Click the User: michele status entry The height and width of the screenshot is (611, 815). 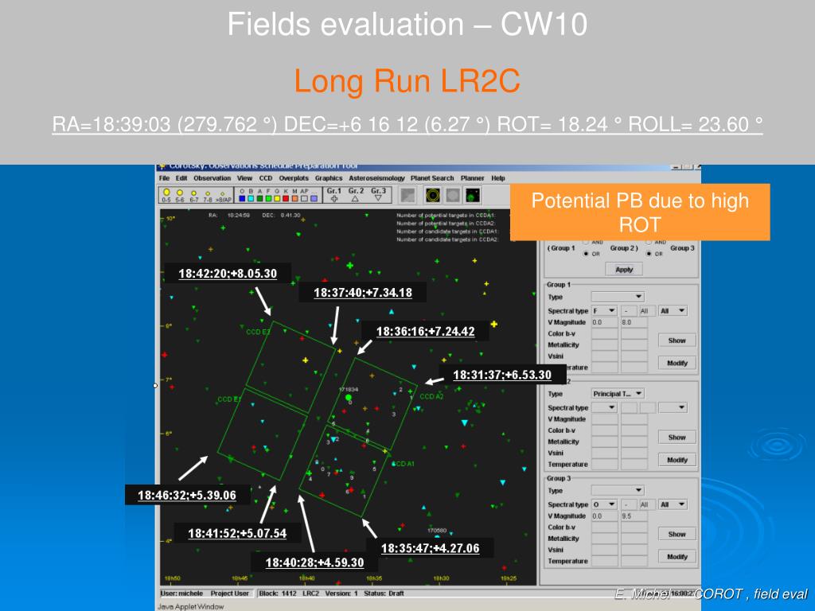coord(181,593)
